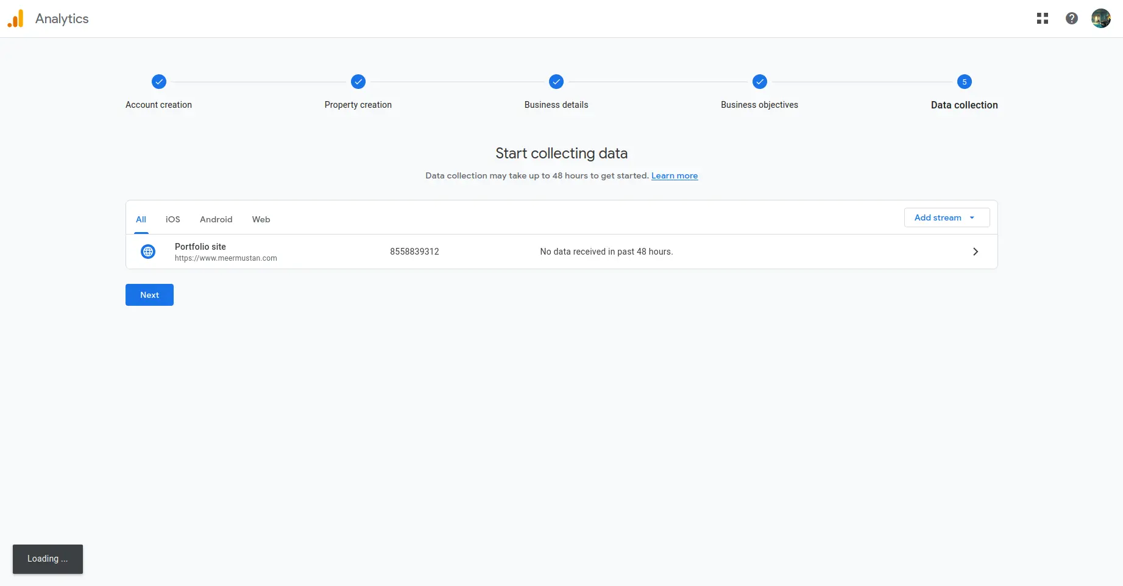Click the Property creation completed checkmark

coord(358,82)
